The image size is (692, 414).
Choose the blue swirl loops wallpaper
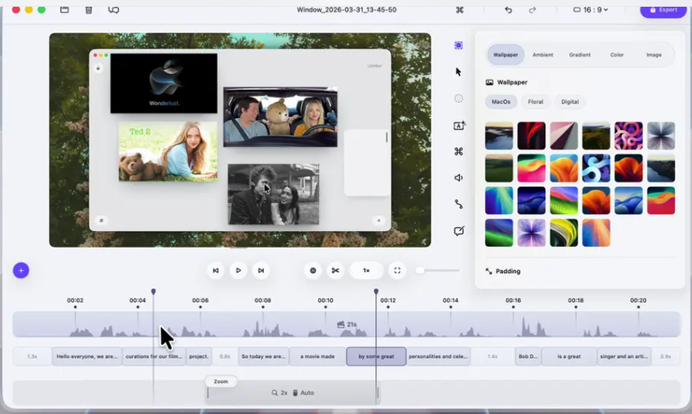click(x=596, y=168)
